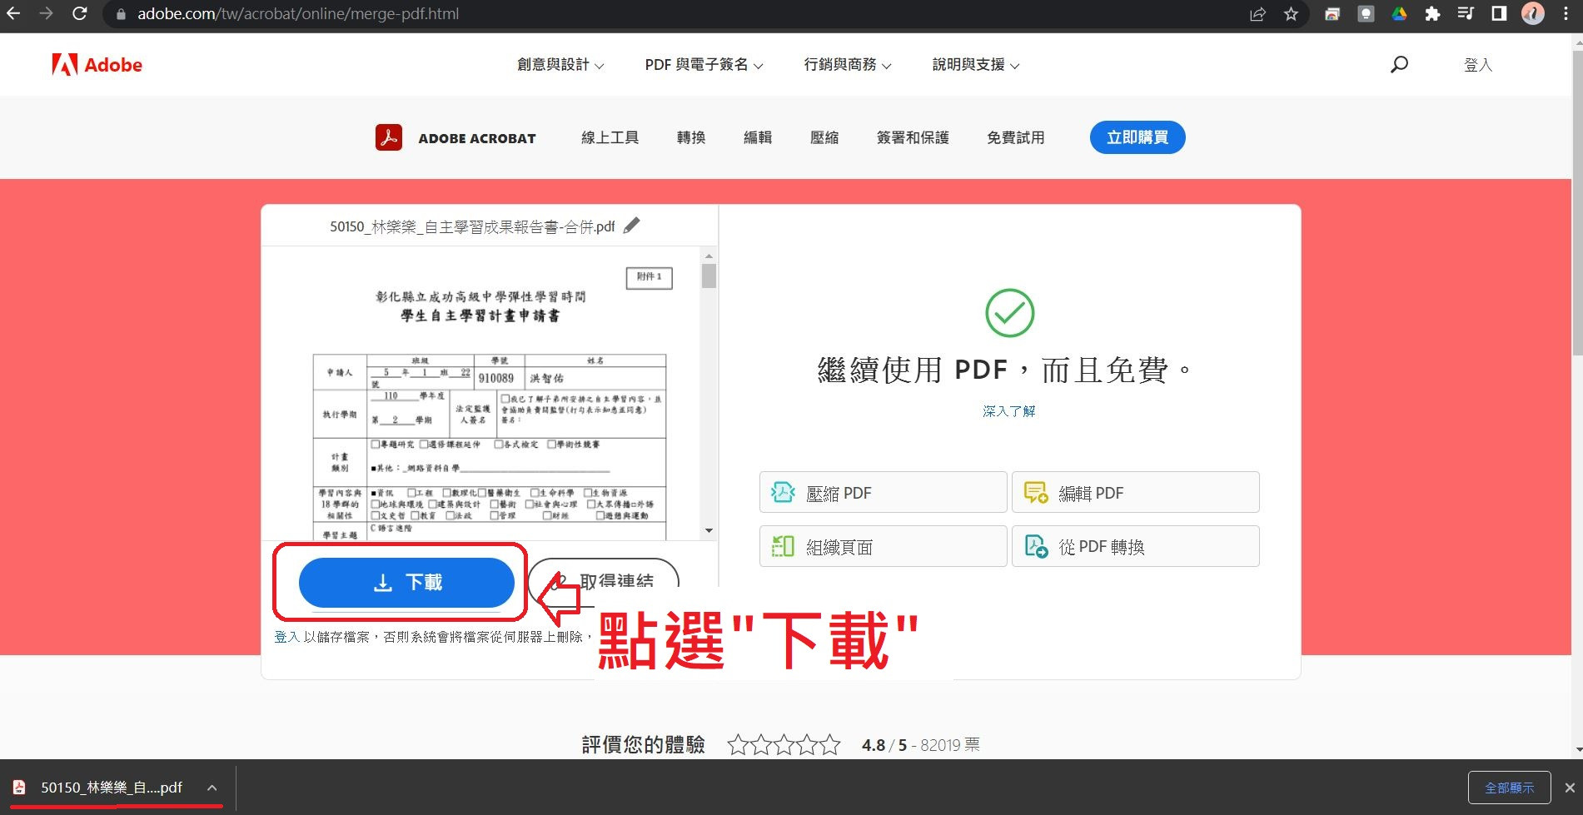This screenshot has height=815, width=1583.
Task: Share this page icon in address bar
Action: tap(1257, 13)
